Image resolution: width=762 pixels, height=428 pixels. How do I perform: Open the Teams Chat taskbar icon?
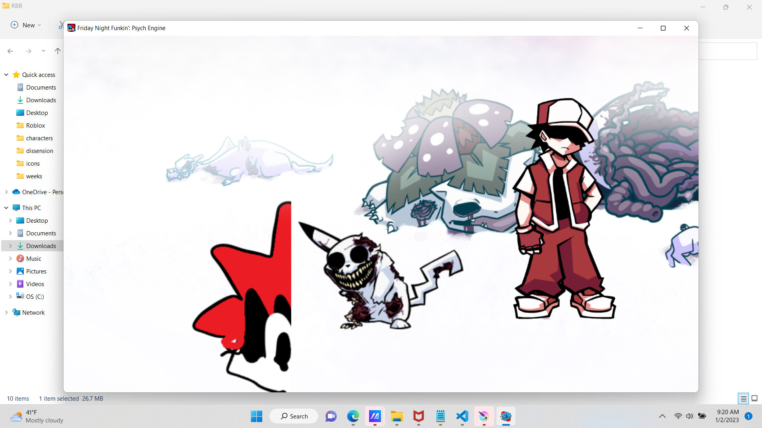(331, 416)
